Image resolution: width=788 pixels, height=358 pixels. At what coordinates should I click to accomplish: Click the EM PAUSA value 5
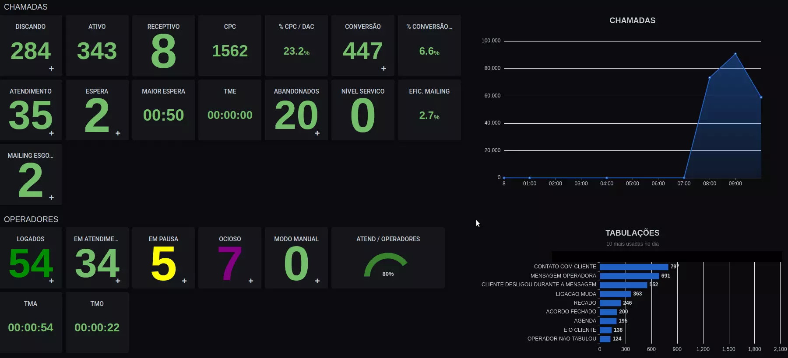coord(163,263)
